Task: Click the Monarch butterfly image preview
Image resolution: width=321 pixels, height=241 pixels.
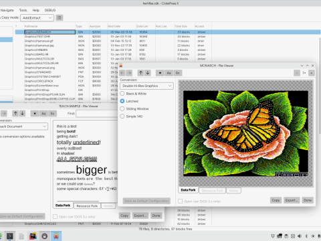Action: pos(245,133)
